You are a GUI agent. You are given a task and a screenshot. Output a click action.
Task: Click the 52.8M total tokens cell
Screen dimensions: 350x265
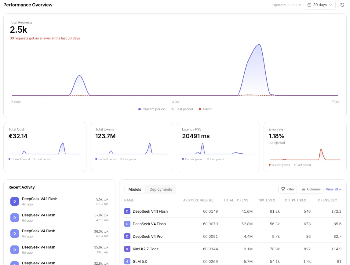tap(247, 224)
